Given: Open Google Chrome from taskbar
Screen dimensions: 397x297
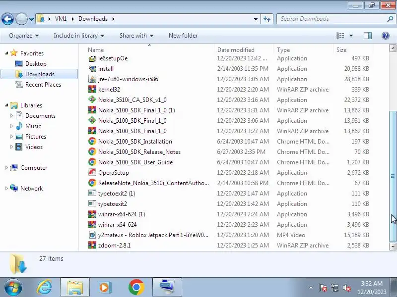Looking at the screenshot, I should 136,288.
